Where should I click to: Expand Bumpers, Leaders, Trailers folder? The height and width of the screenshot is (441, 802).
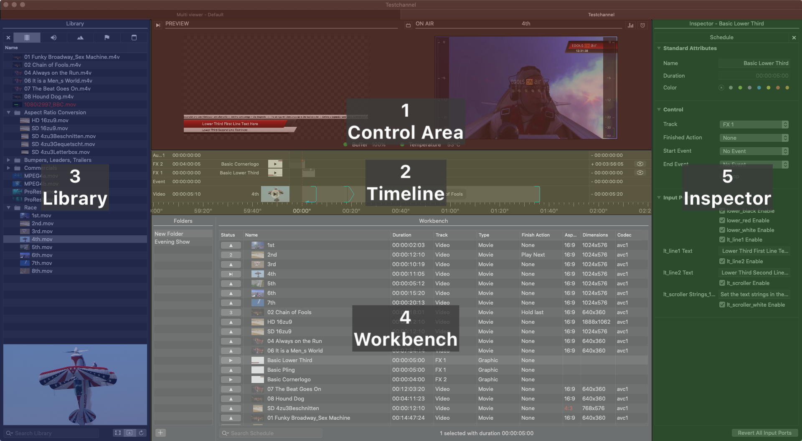click(x=8, y=160)
